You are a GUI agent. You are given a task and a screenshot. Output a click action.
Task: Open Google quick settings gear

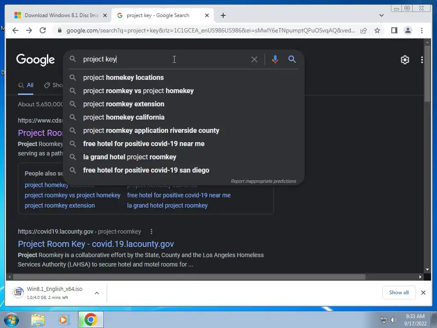(x=405, y=60)
